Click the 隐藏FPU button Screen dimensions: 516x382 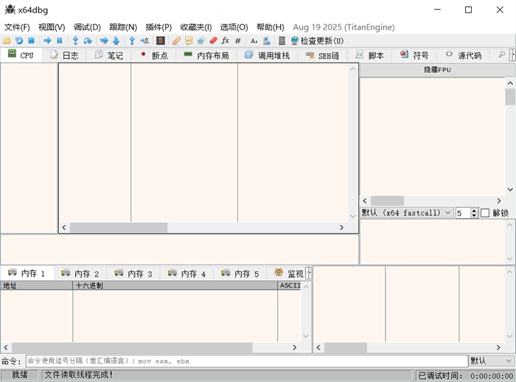[x=437, y=70]
